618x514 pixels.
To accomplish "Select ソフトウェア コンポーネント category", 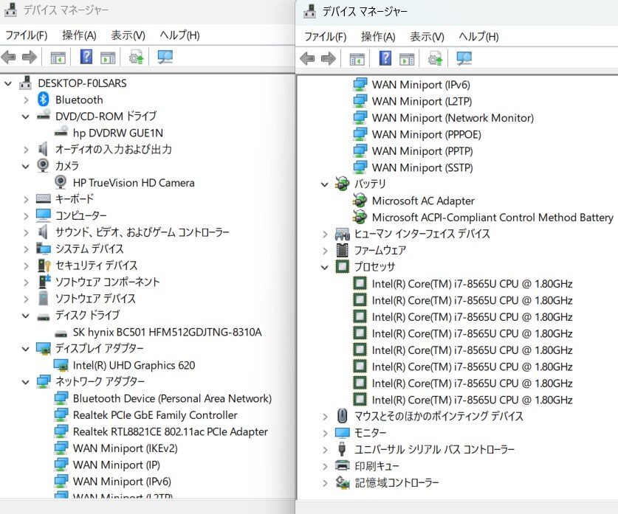I will tap(108, 282).
